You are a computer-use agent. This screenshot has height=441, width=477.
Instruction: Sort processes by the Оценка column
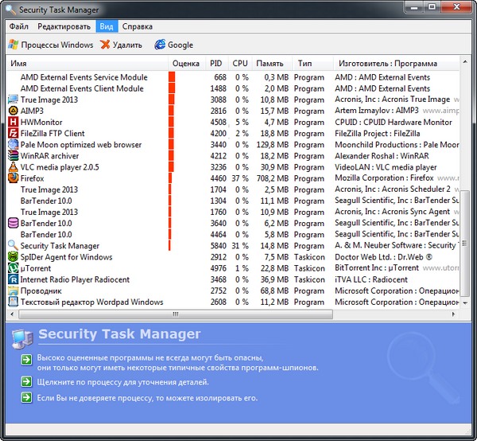pos(185,63)
